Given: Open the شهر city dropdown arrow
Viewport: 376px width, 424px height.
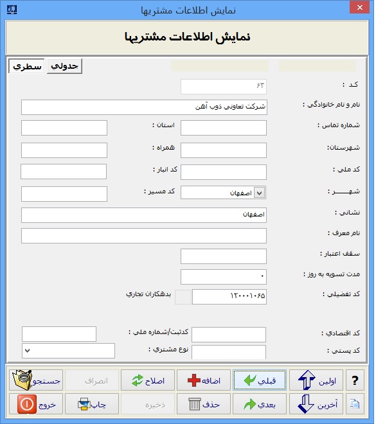Looking at the screenshot, I should (260, 193).
